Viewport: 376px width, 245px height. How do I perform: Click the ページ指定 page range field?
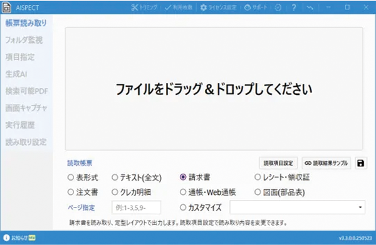(x=136, y=207)
